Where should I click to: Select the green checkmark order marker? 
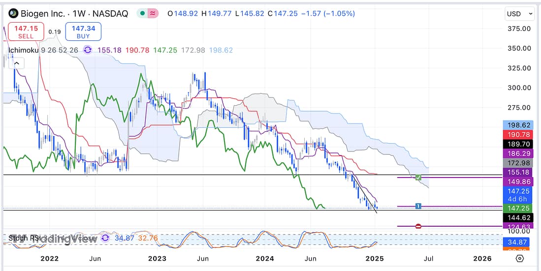[x=418, y=177]
